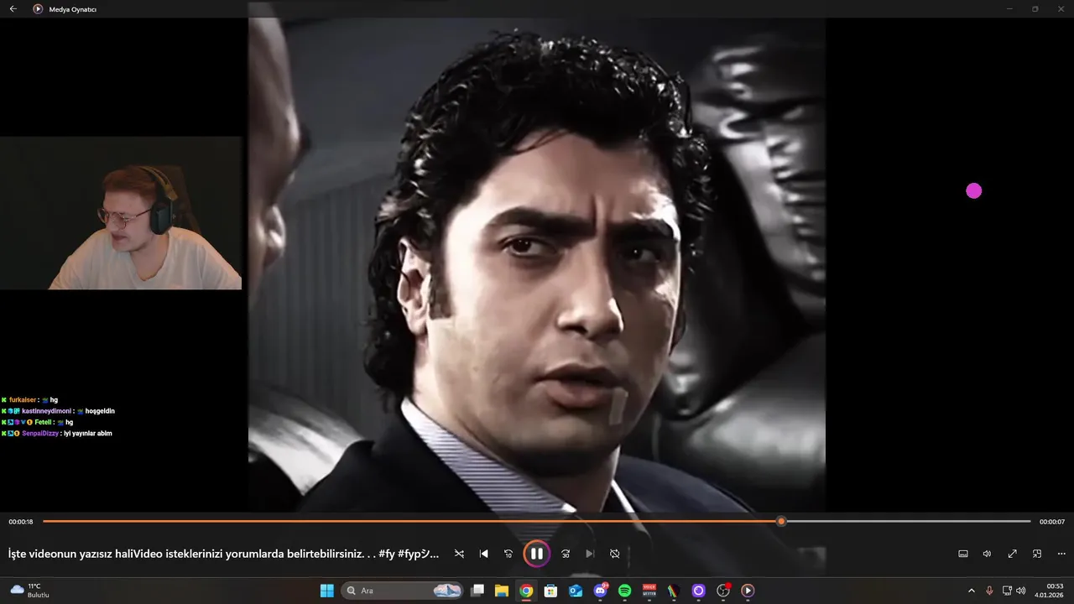This screenshot has height=604, width=1074.
Task: Seek to the middle of the progress bar
Action: coord(536,522)
